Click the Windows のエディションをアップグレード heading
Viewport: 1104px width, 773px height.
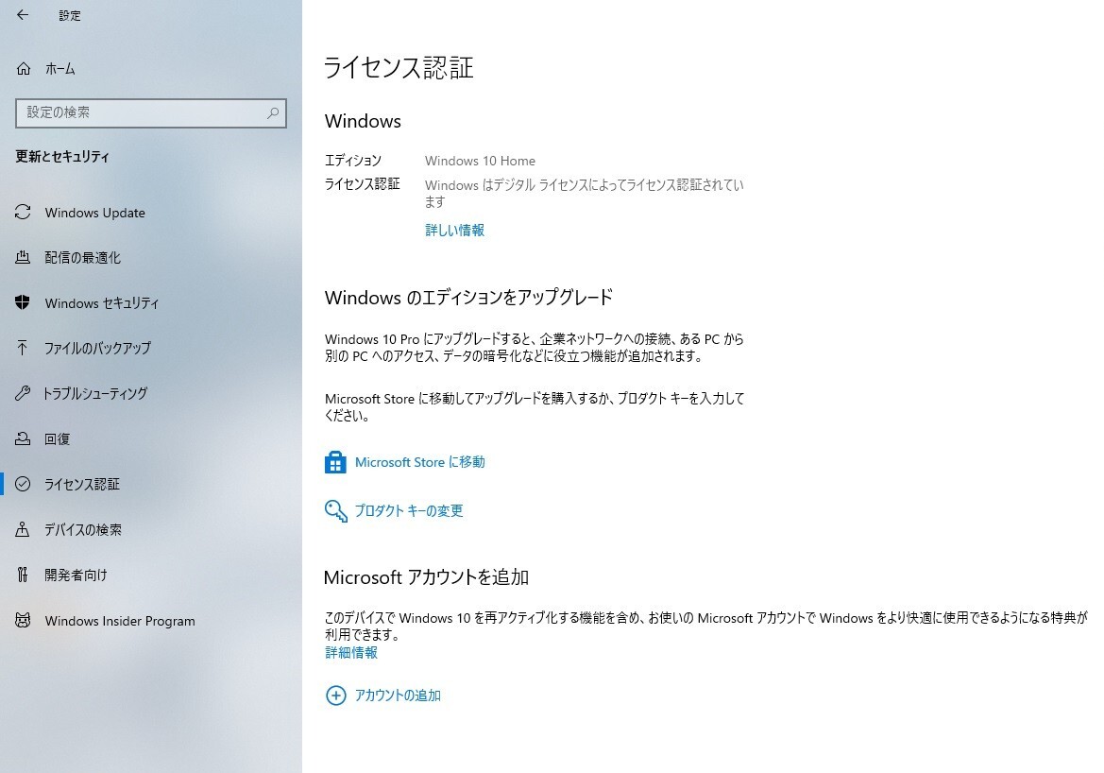point(469,298)
